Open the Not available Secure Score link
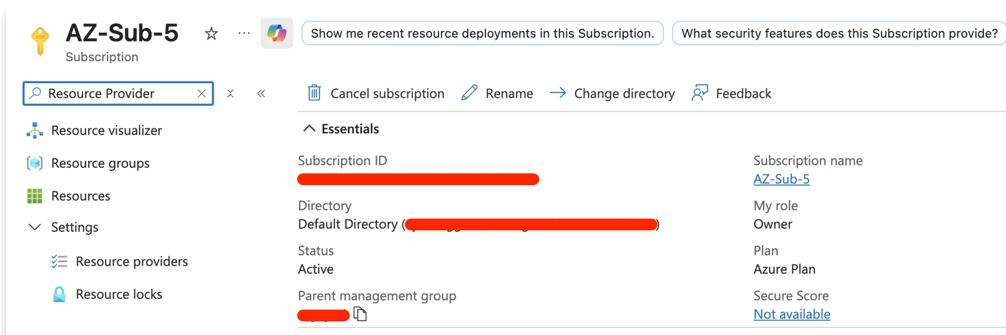This screenshot has height=335, width=1006. coord(792,314)
